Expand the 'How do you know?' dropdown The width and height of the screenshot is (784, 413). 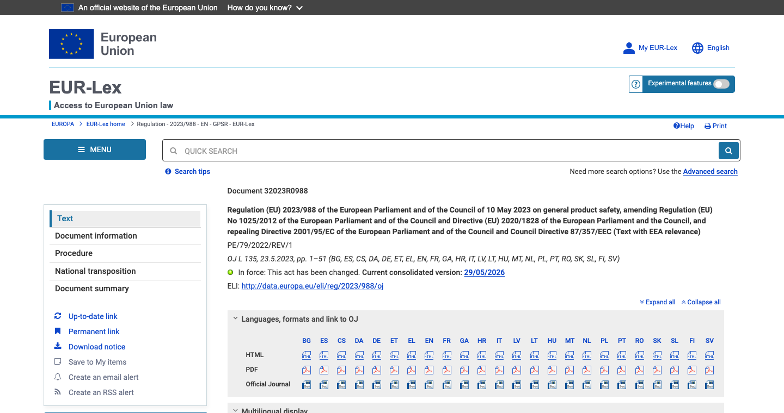265,8
